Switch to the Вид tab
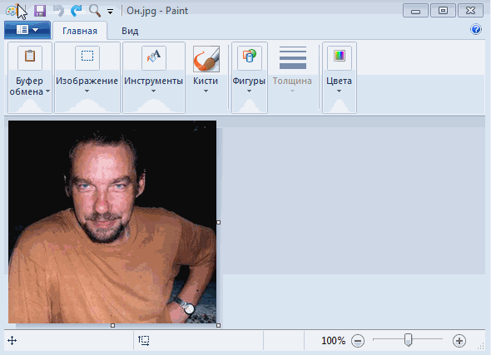This screenshot has height=355, width=491. pyautogui.click(x=130, y=31)
